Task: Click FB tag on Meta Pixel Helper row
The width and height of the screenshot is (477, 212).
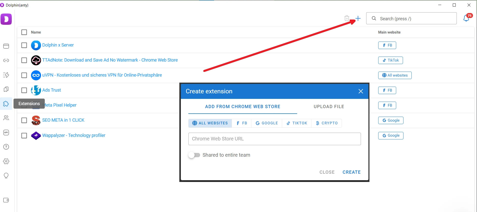Action: coord(387,105)
